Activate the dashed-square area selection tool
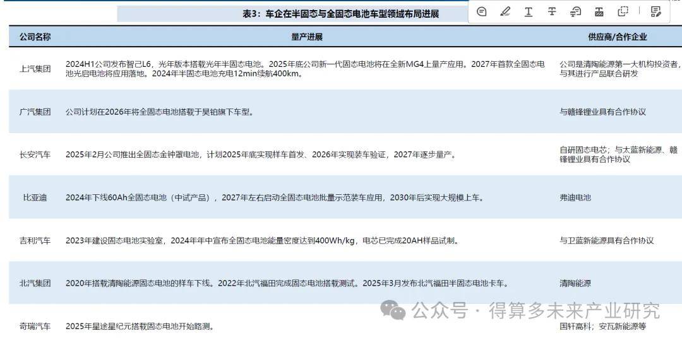This screenshot has width=682, height=338. click(x=623, y=11)
